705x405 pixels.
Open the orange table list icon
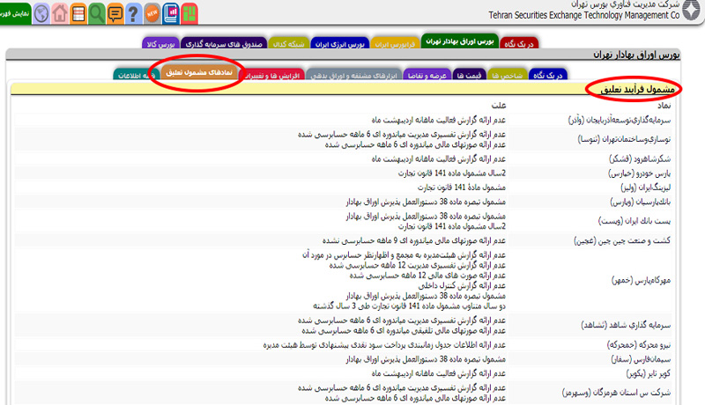coord(78,13)
